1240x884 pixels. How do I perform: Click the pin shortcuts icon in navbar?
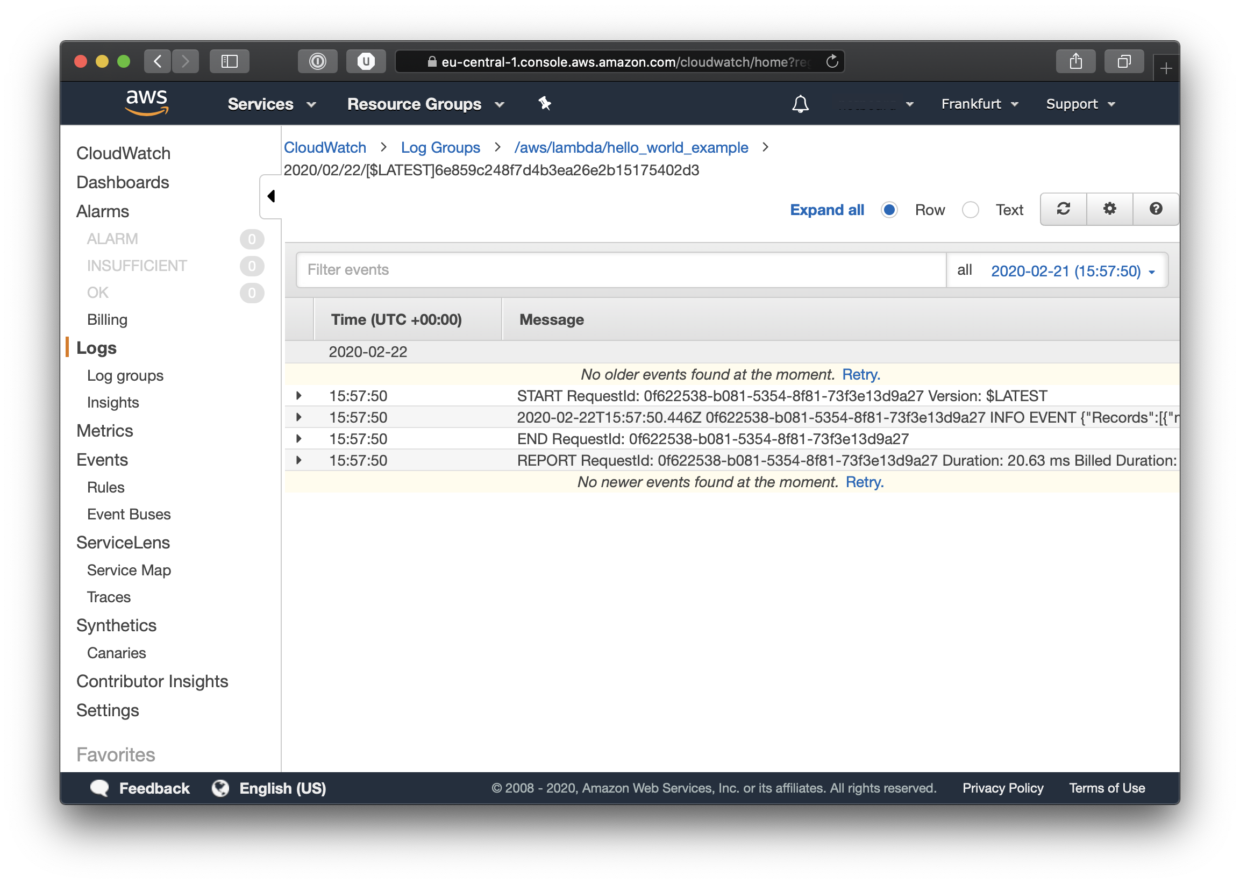pos(544,103)
